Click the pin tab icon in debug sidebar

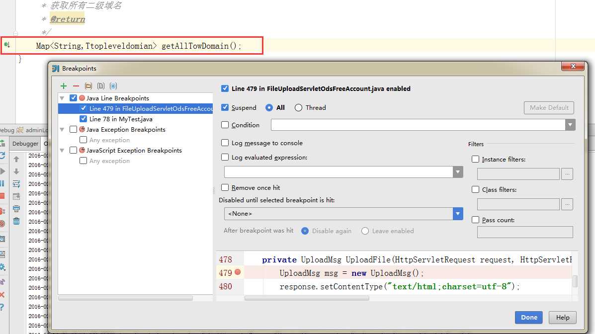pos(2,282)
